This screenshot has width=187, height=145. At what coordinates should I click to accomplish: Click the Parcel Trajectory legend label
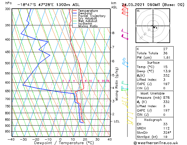click(x=92, y=16)
